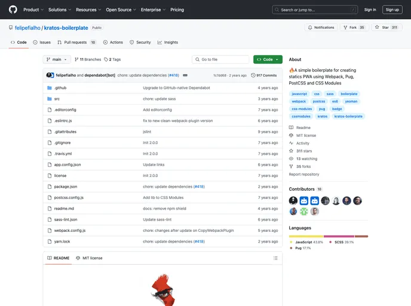The width and height of the screenshot is (411, 306).
Task: Open the main branch selector
Action: click(57, 60)
